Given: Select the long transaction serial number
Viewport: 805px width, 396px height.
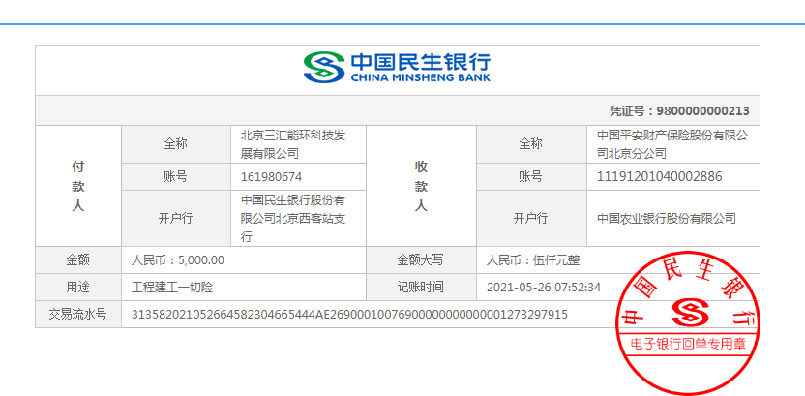Looking at the screenshot, I should pos(349,315).
